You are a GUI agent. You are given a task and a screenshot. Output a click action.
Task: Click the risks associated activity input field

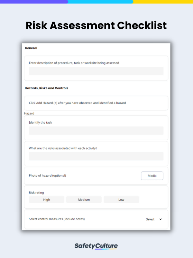tap(96, 156)
